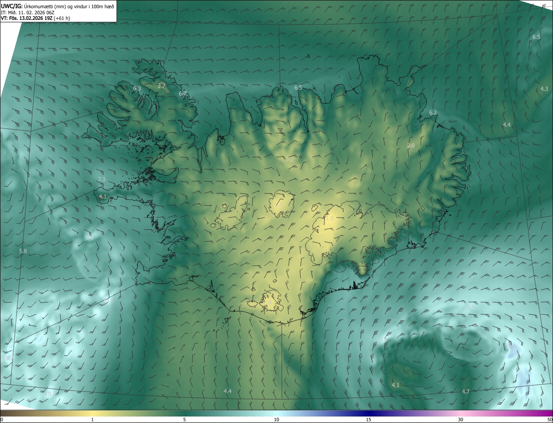
Task: Click the 6.3 value label on the map
Action: [x=137, y=88]
